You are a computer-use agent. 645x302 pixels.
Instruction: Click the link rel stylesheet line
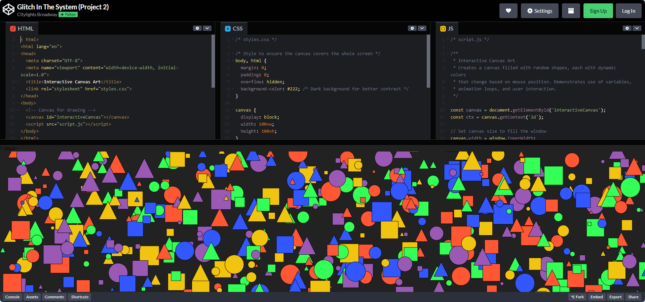click(x=79, y=89)
